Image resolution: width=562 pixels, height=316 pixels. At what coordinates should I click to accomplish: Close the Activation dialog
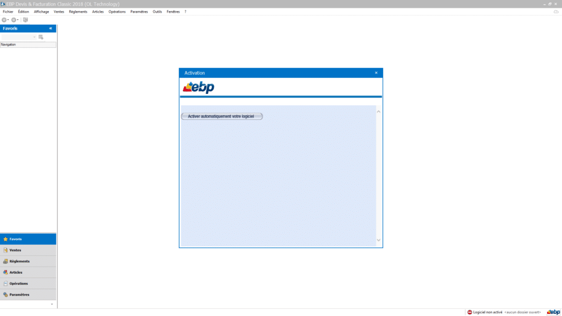coord(376,73)
